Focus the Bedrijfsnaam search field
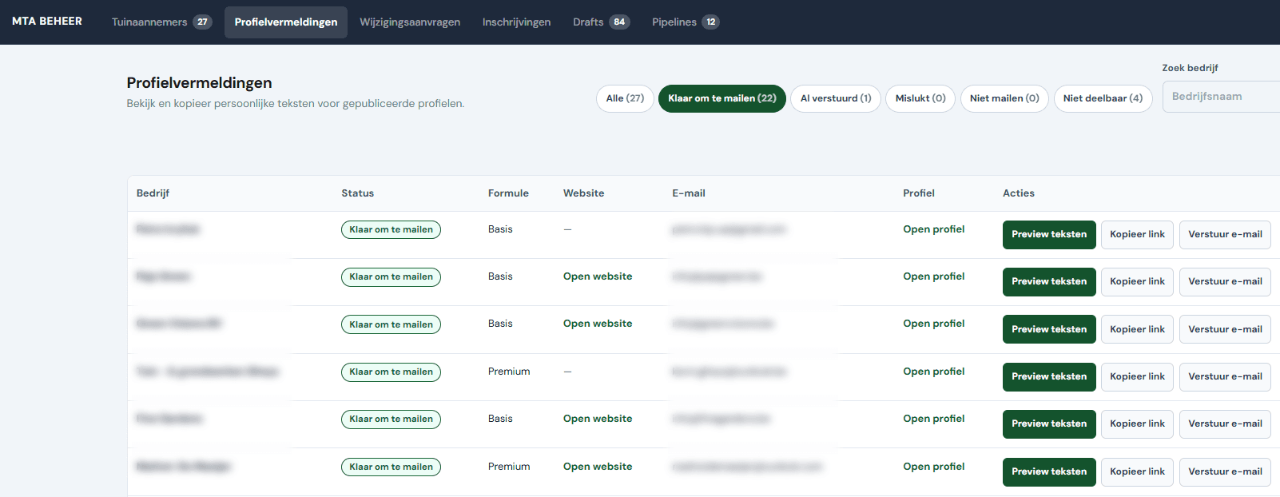The width and height of the screenshot is (1280, 497). (1221, 97)
